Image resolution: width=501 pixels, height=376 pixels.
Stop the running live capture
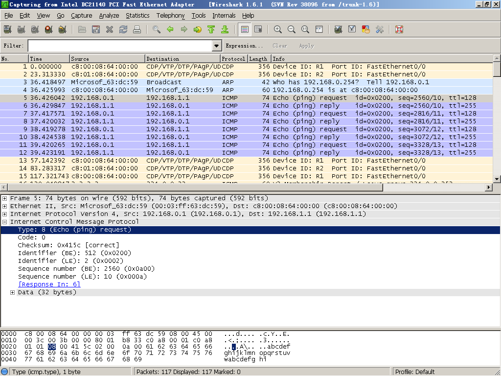pos(49,30)
